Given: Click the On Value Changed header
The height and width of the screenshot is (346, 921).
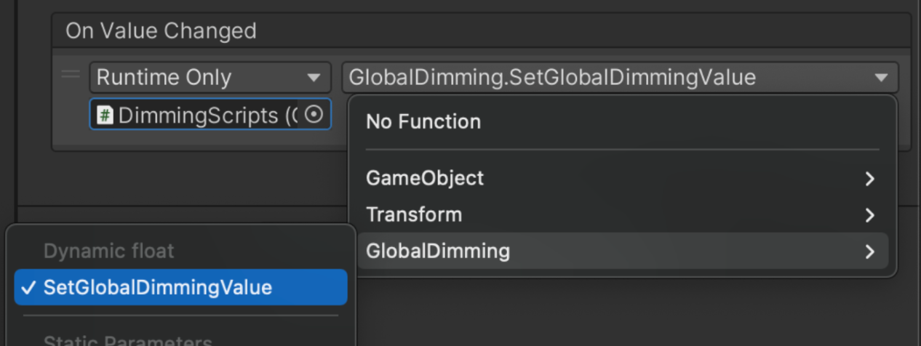Looking at the screenshot, I should click(x=161, y=31).
